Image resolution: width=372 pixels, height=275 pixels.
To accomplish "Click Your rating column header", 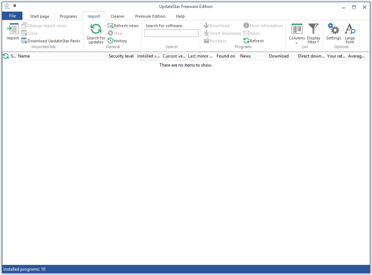I will (336, 56).
